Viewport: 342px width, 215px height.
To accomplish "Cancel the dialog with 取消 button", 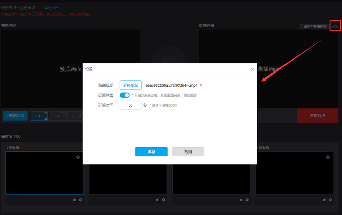I will [x=188, y=152].
